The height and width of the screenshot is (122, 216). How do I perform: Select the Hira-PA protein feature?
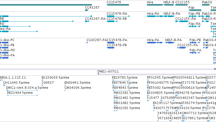pyautogui.click(x=155, y=43)
